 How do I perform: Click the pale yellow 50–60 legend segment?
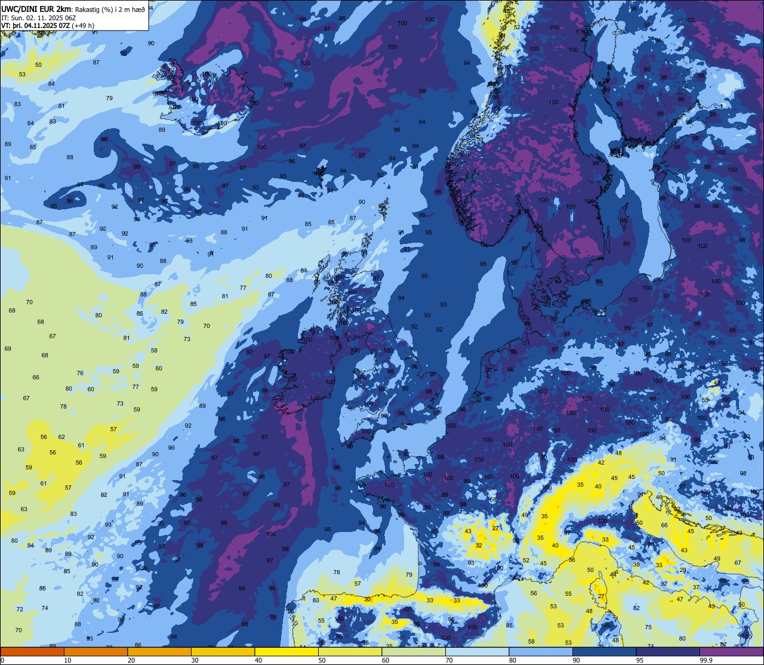[350, 651]
